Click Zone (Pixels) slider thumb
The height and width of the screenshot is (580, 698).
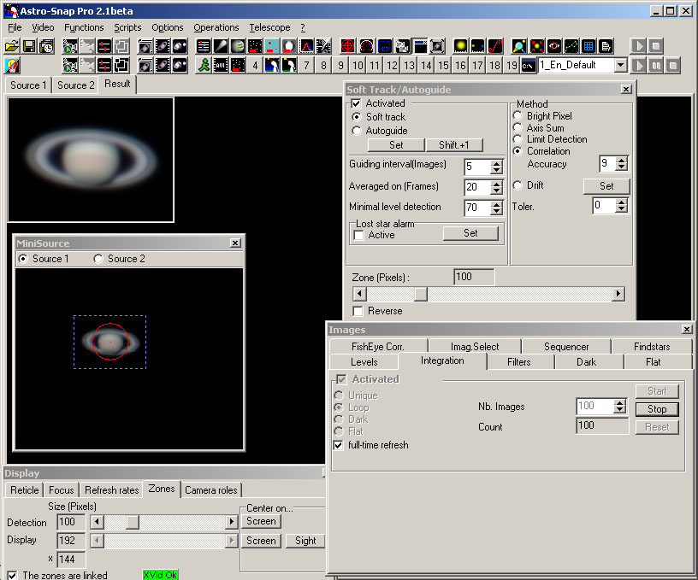[420, 294]
